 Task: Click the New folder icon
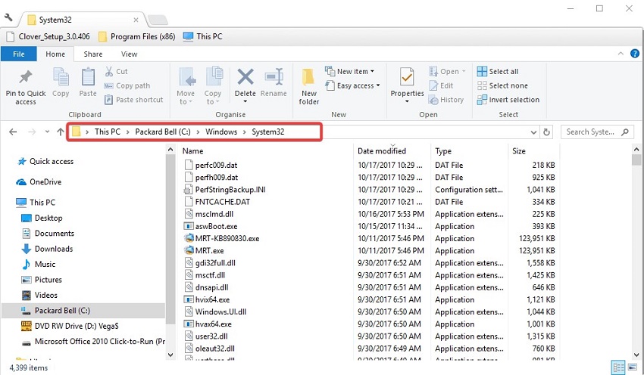coord(309,78)
